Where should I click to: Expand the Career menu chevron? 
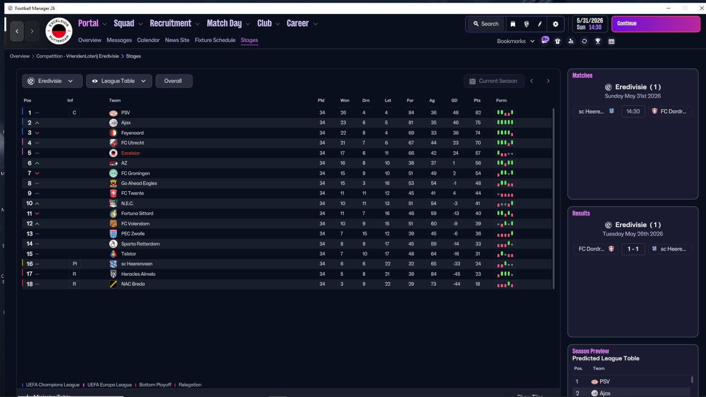pyautogui.click(x=315, y=24)
